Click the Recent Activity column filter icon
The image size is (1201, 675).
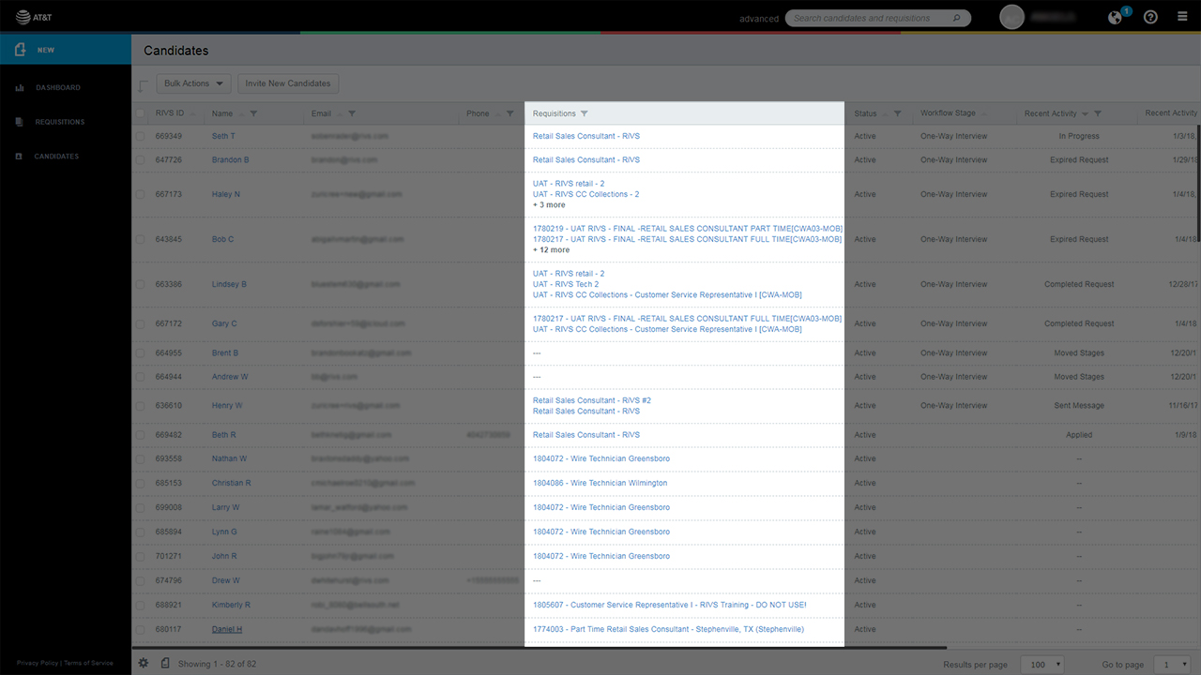click(1098, 113)
